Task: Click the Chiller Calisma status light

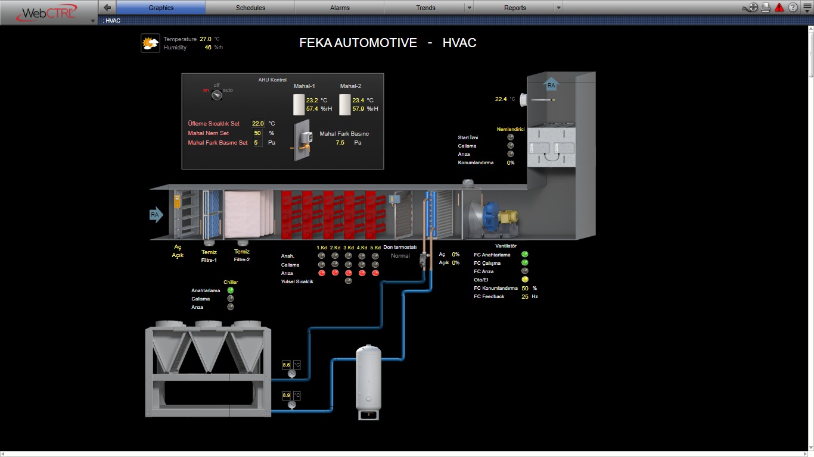Action: (x=231, y=299)
